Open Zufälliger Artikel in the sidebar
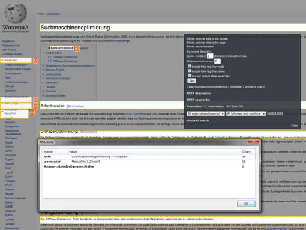Viewport: 306px width, 230px height. [12, 54]
